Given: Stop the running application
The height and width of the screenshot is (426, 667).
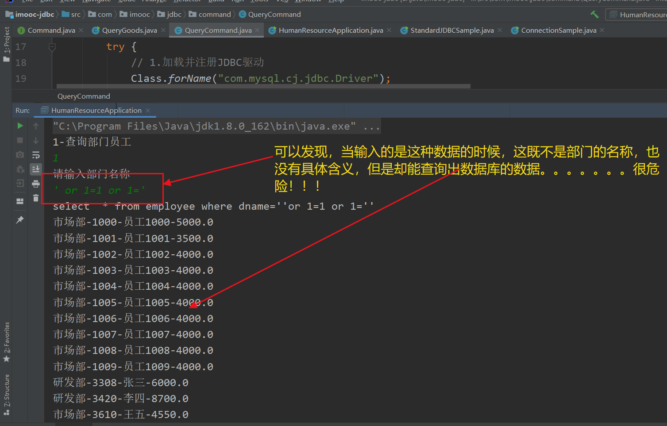Looking at the screenshot, I should 19,140.
